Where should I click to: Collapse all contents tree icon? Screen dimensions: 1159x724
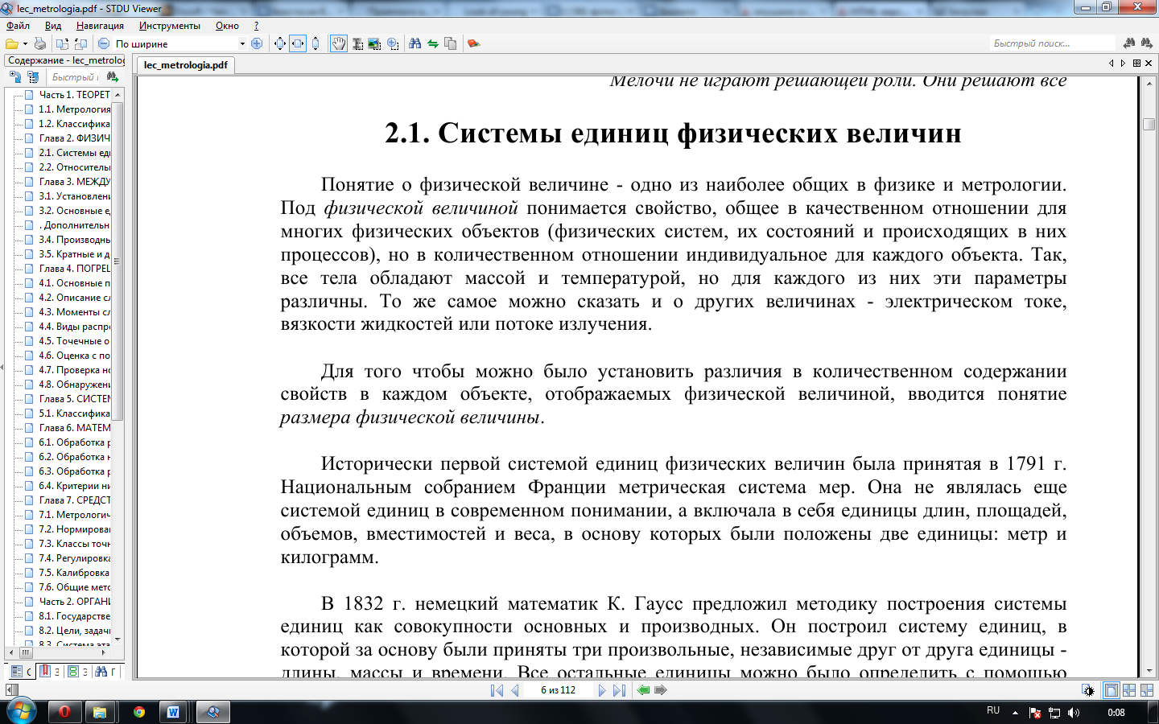pos(32,77)
